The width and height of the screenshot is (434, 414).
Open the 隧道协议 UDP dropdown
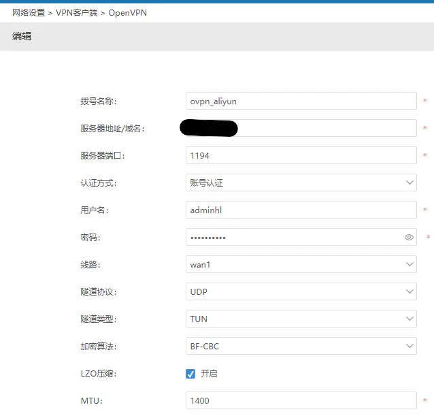point(301,291)
